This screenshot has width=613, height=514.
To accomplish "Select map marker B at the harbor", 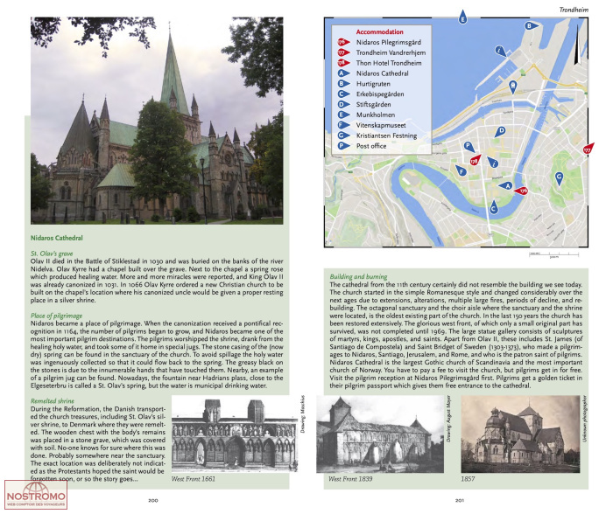I will [531, 26].
